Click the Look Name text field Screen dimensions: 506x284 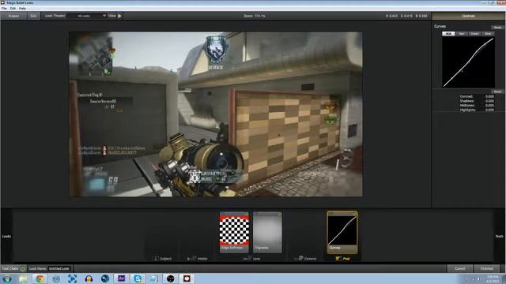tap(60, 268)
